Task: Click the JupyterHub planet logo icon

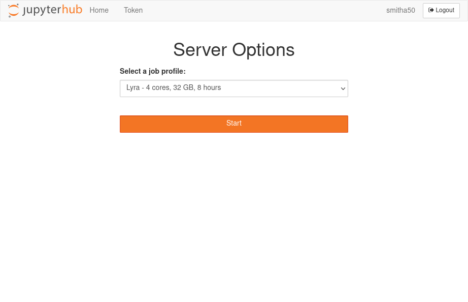Action: pyautogui.click(x=14, y=10)
